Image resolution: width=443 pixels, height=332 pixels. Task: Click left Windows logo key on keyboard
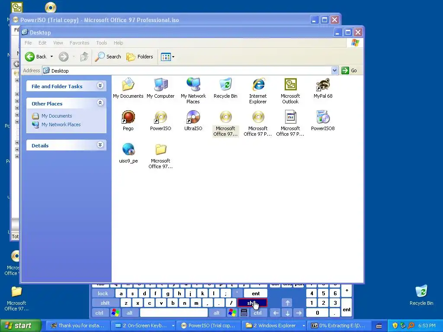pyautogui.click(x=115, y=313)
